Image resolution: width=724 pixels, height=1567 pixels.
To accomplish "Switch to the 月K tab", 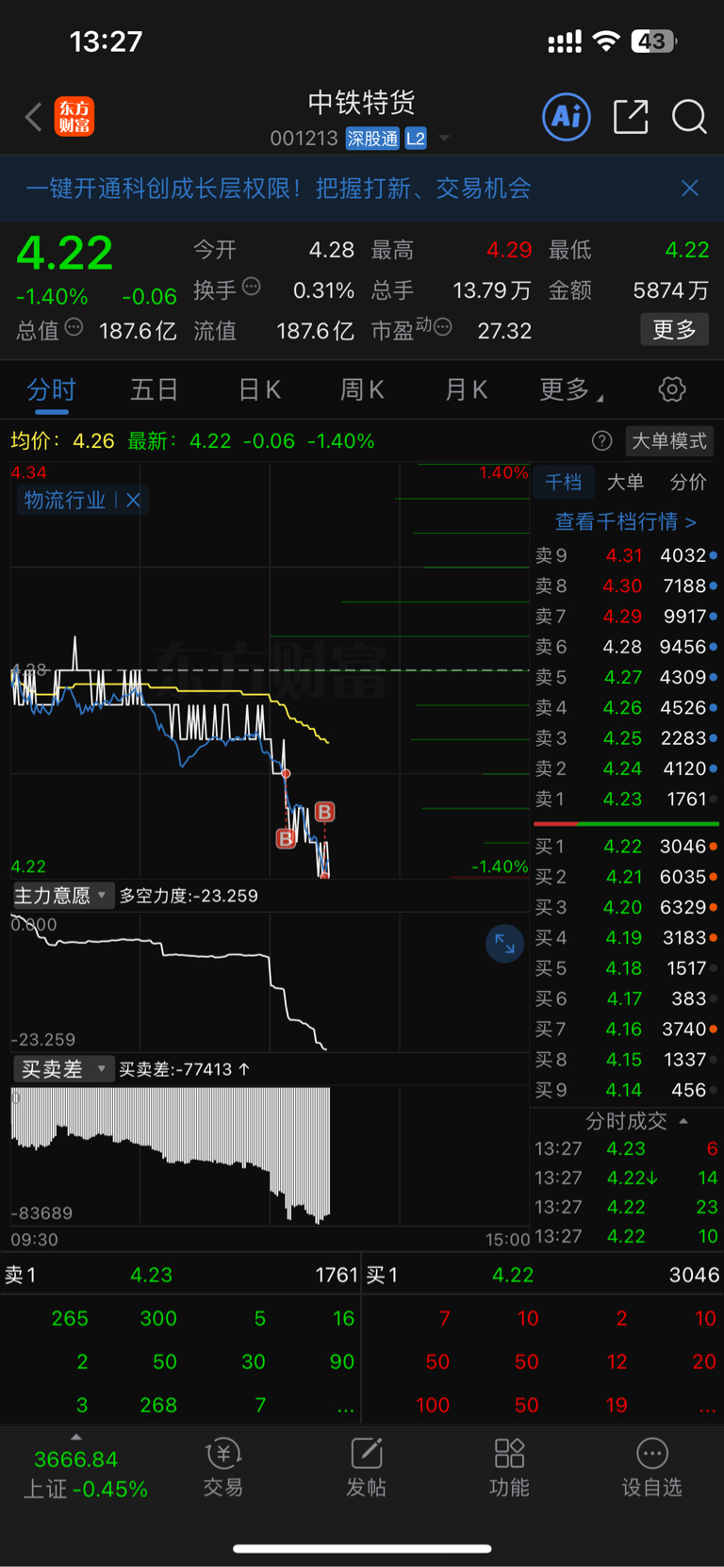I will click(x=466, y=389).
